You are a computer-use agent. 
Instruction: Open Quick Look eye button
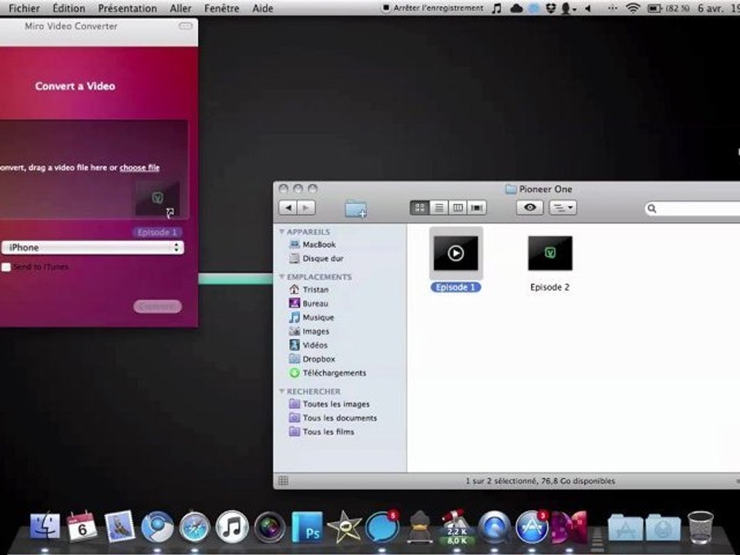click(x=530, y=207)
